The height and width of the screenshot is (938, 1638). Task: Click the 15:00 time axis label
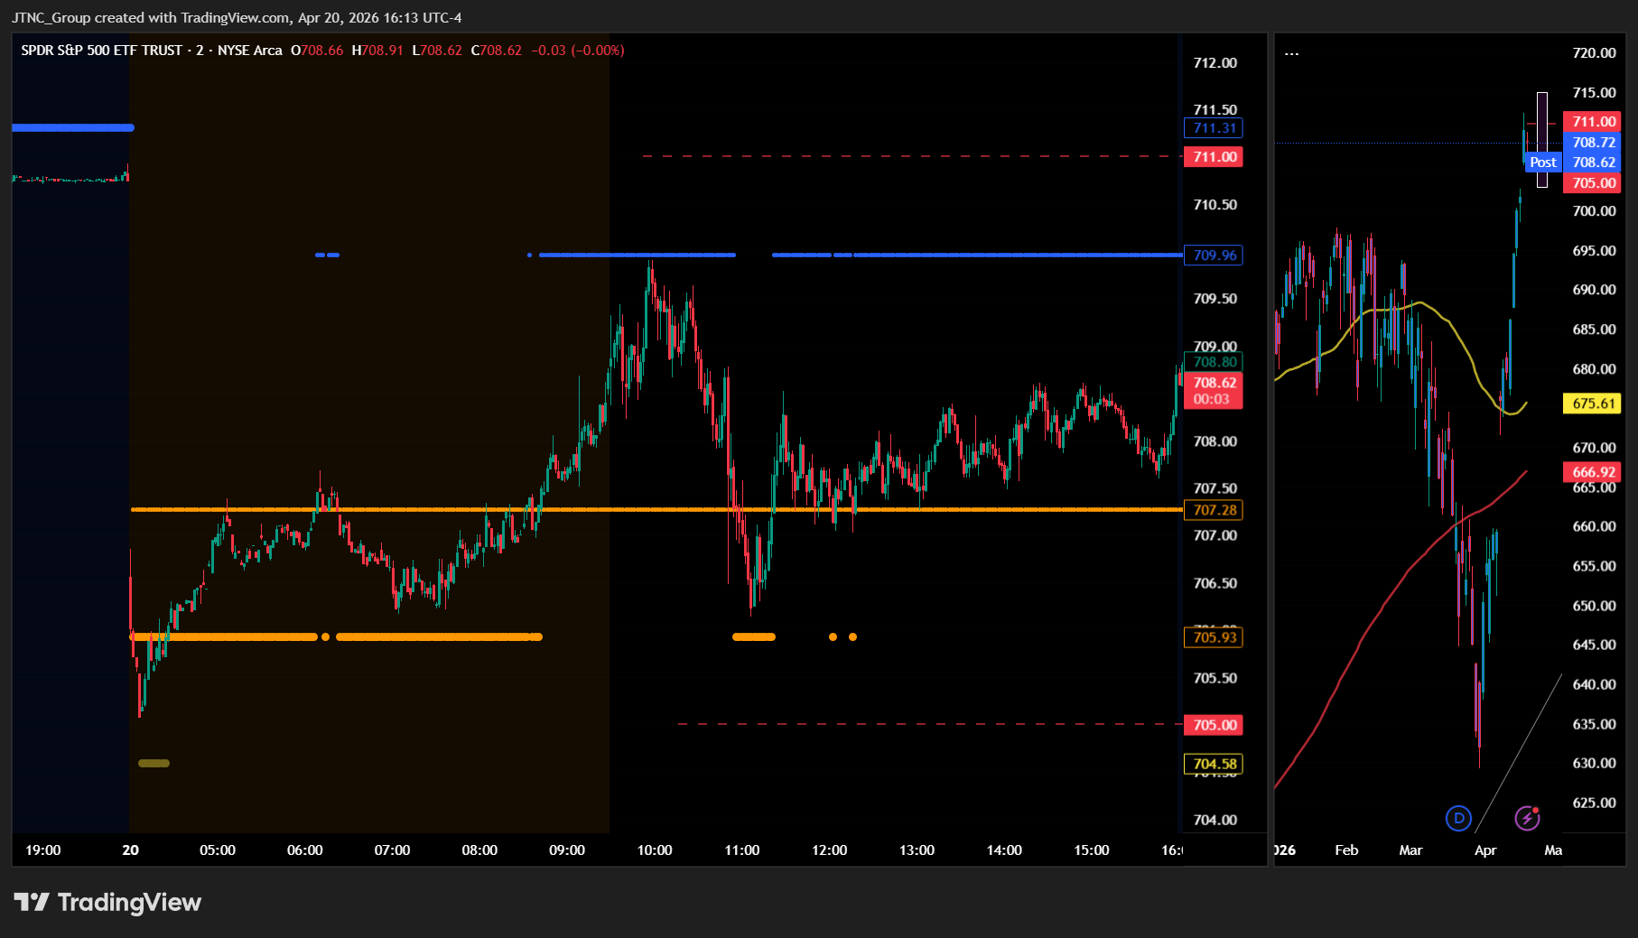(1092, 850)
